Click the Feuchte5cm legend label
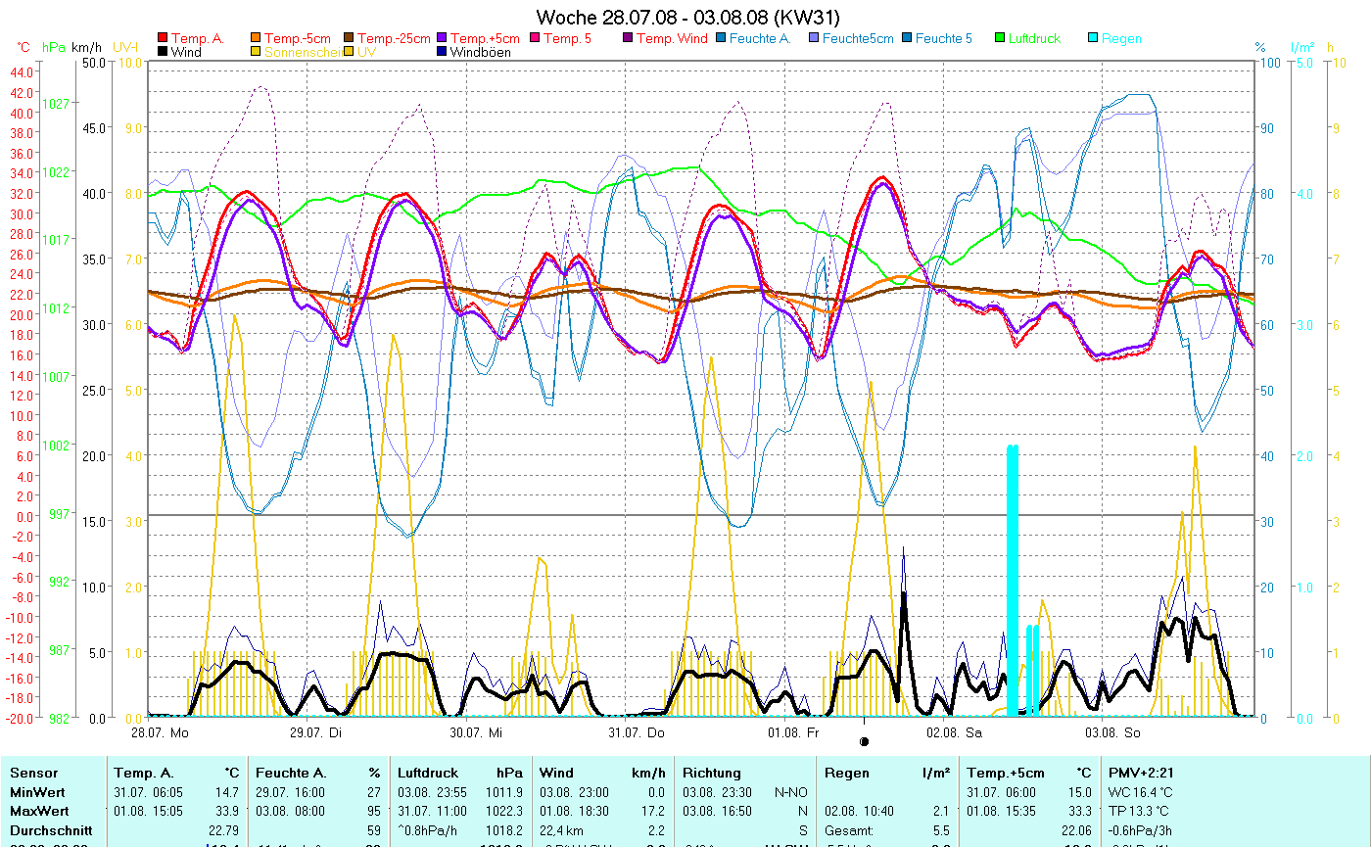 click(858, 39)
